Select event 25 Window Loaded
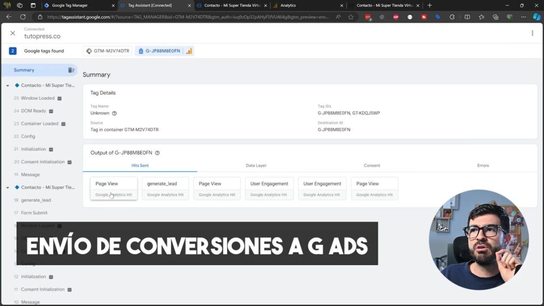 click(38, 98)
